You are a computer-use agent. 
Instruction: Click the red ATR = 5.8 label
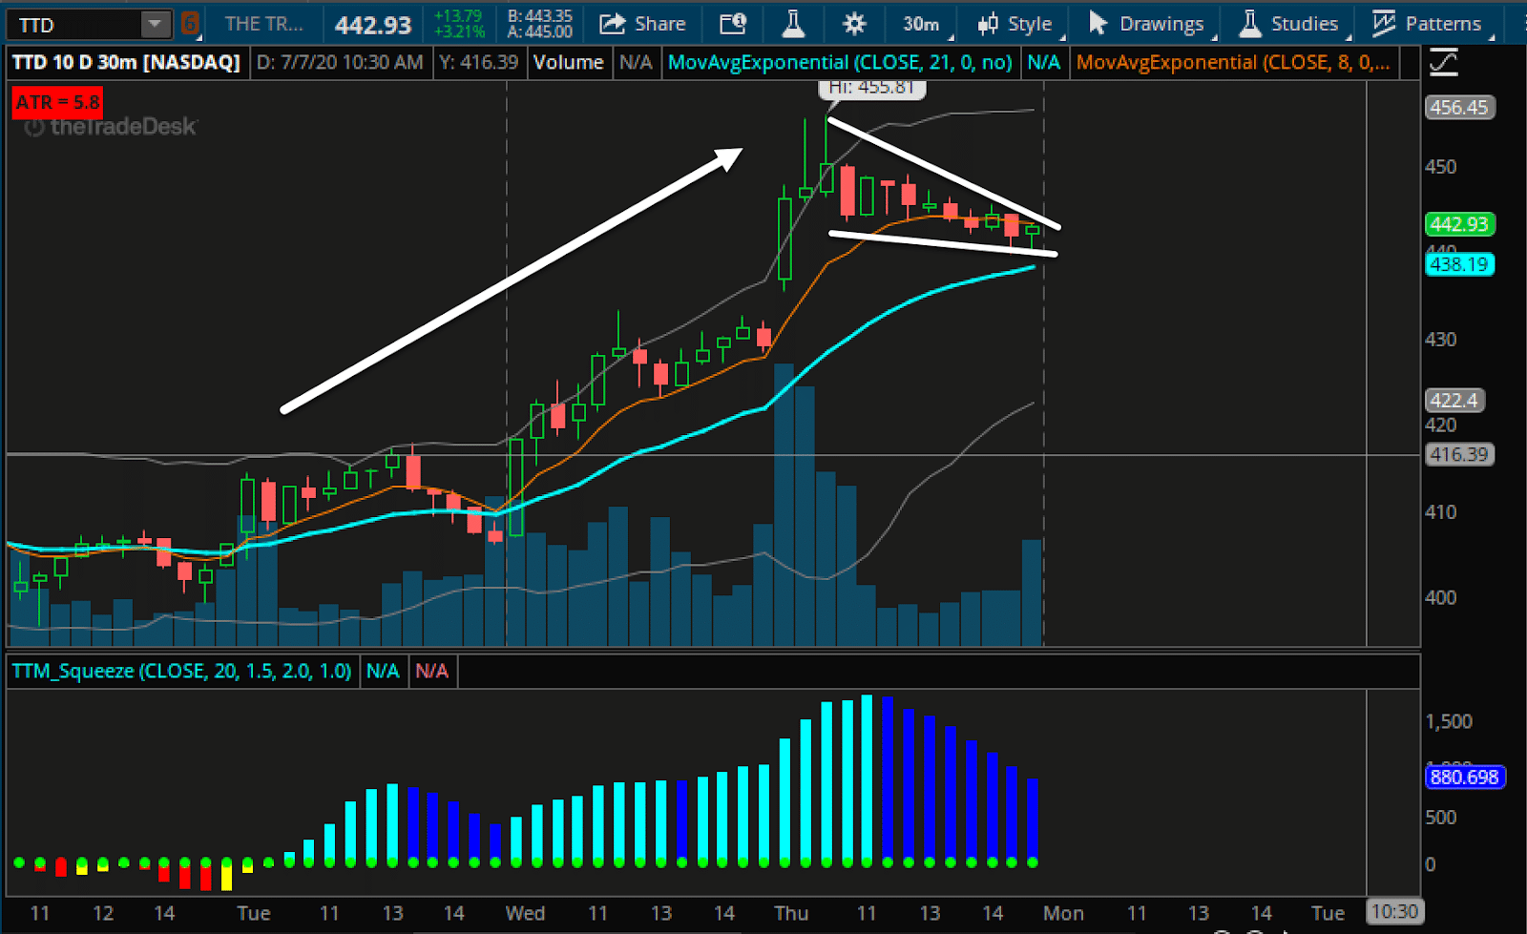tap(57, 102)
